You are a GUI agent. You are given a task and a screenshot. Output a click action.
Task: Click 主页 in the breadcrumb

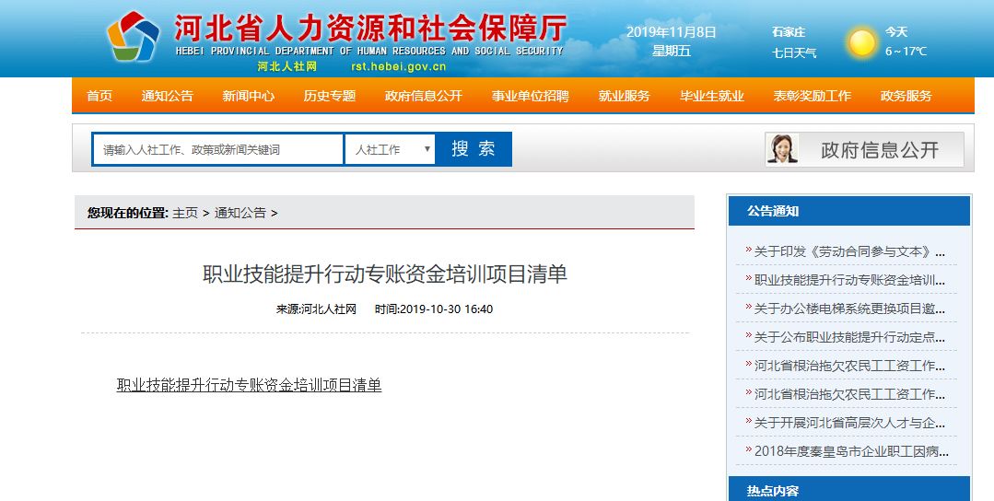(185, 213)
